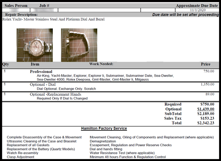
Task: Click 'Replacement of the Battery (Quartz Models)'
Action: 41,149
